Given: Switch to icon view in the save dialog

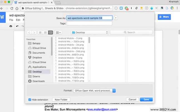Looking at the screenshot, I should (40, 33).
